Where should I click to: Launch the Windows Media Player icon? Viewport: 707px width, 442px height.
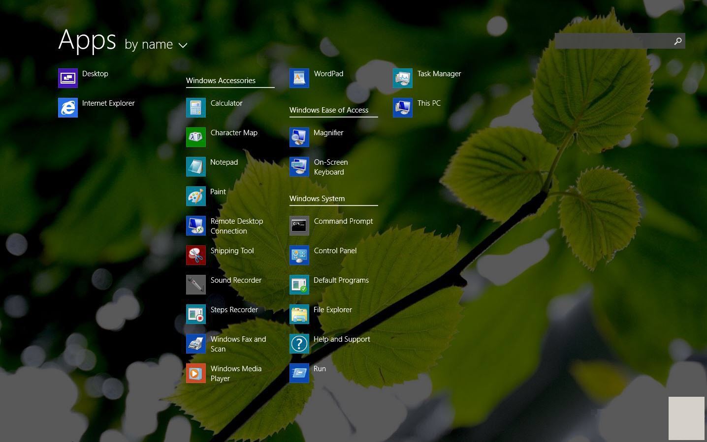pyautogui.click(x=196, y=373)
